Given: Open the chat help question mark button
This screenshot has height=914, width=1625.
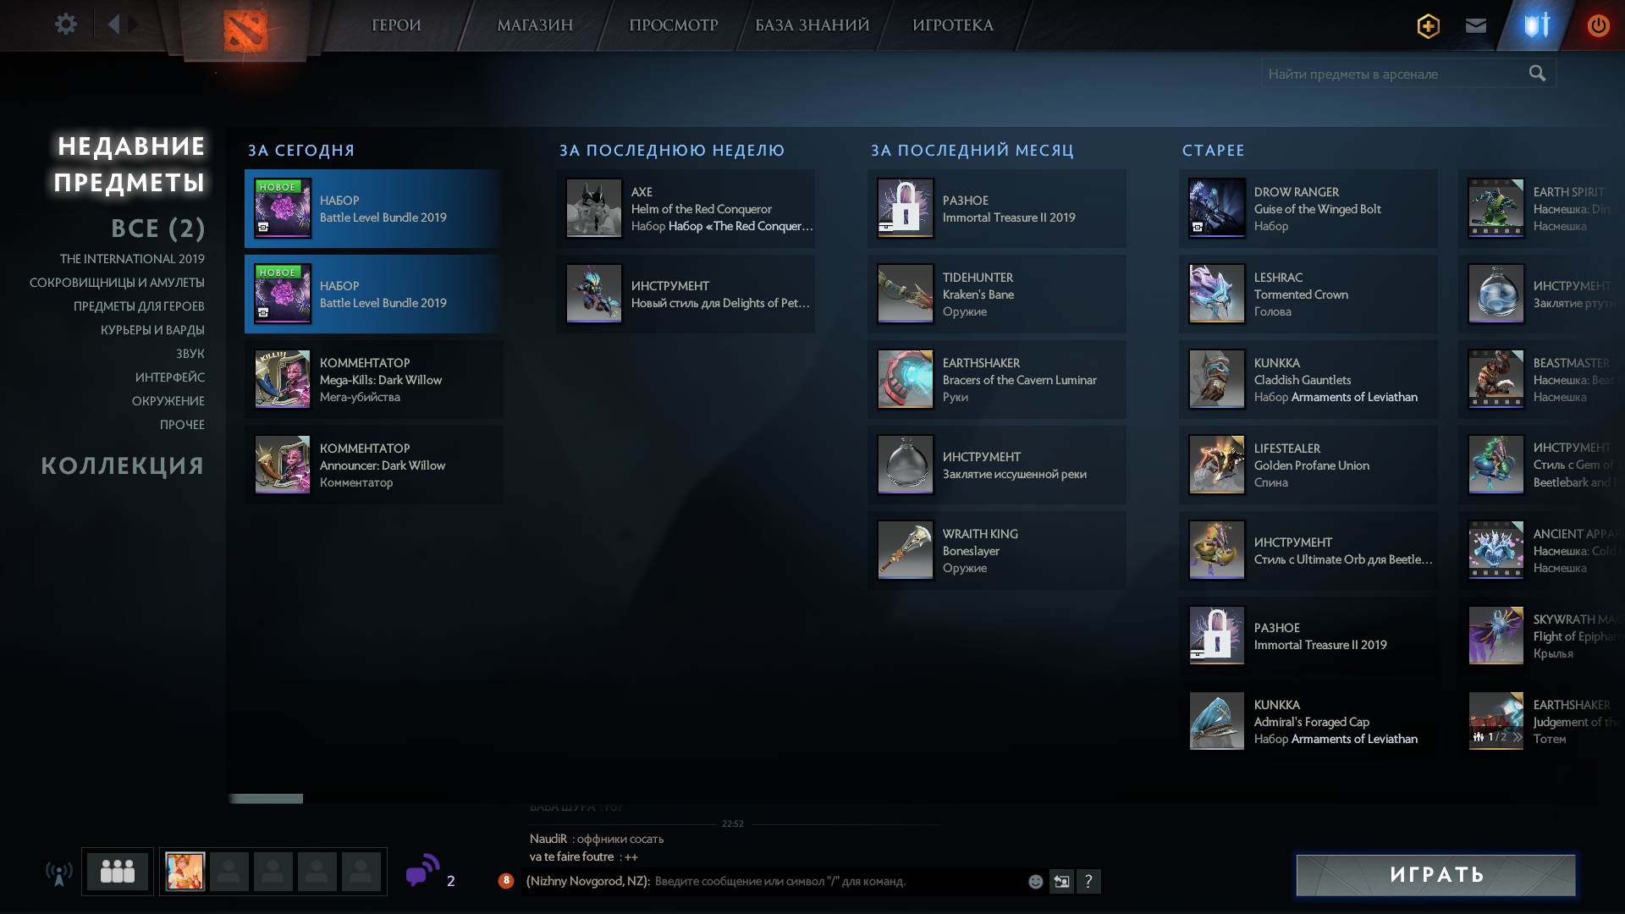Looking at the screenshot, I should (x=1088, y=881).
